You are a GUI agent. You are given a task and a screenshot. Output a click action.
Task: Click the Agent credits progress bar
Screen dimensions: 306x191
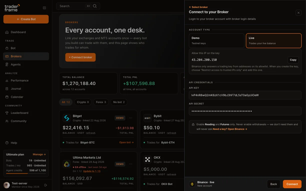[x=26, y=173]
